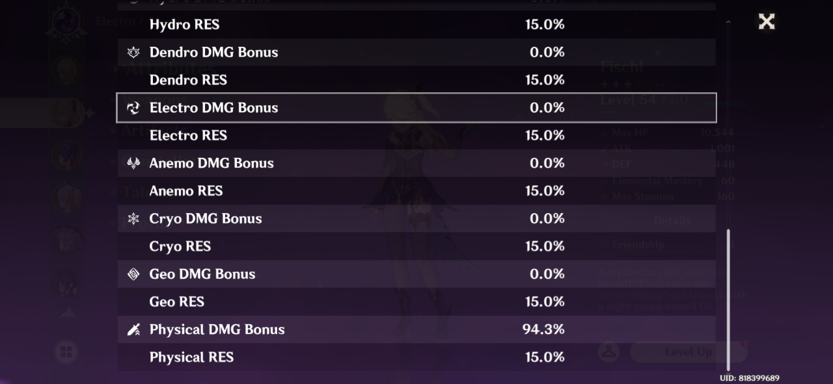Select the Physical RES row

[x=416, y=357]
